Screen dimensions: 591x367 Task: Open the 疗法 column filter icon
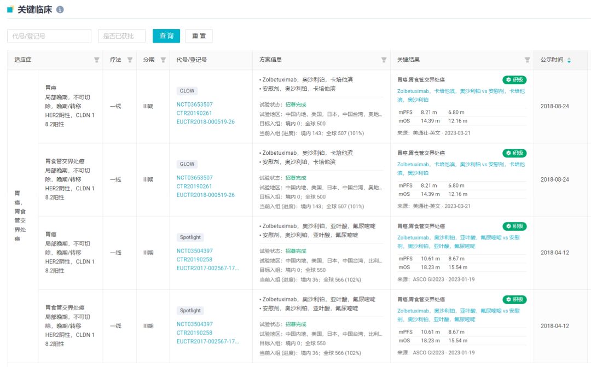click(x=130, y=60)
